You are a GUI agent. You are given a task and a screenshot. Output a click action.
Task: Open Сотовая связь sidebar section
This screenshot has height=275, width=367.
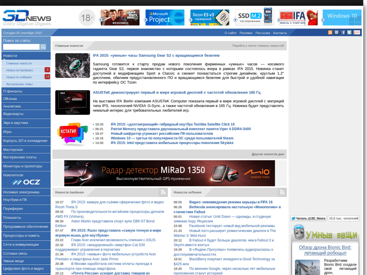(26, 254)
